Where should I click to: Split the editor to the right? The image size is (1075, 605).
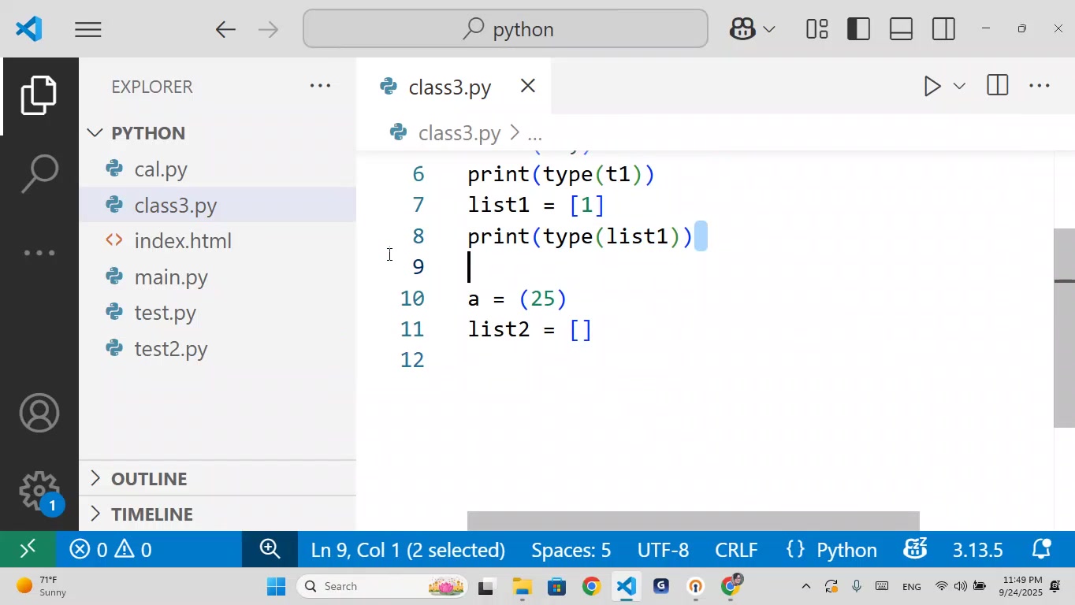[x=998, y=86]
